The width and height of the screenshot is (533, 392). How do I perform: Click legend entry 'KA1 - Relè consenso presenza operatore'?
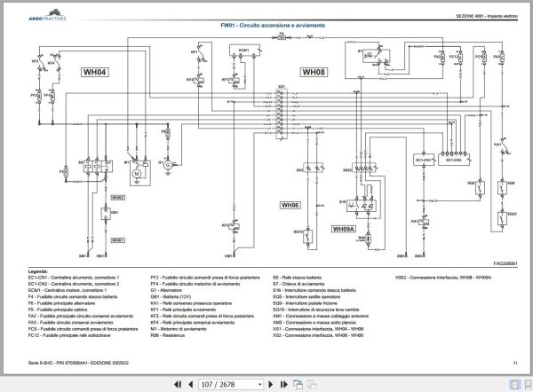(x=191, y=303)
